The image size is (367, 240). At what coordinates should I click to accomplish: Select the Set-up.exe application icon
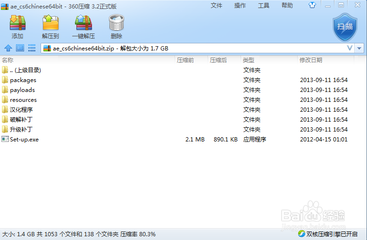pyautogui.click(x=5, y=139)
